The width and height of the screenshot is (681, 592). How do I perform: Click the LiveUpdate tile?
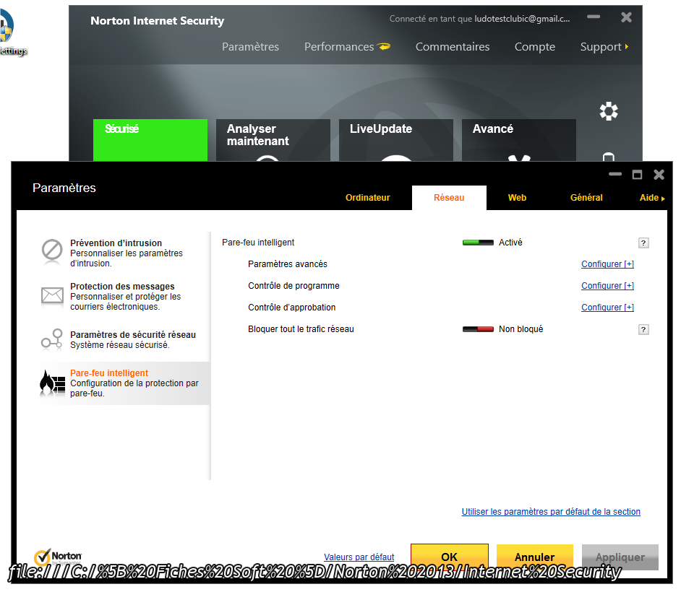(x=396, y=140)
